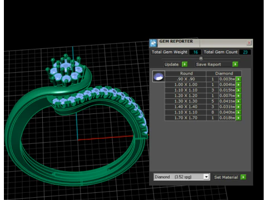Click the Round column header
This screenshot has height=200, width=267.
coord(186,73)
